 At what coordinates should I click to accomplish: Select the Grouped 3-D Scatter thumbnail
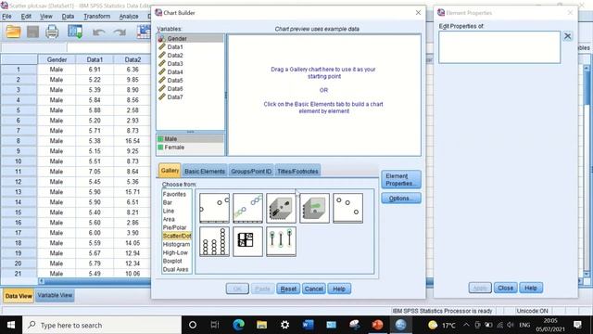(314, 208)
